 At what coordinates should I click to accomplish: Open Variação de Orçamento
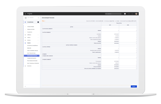(32, 58)
